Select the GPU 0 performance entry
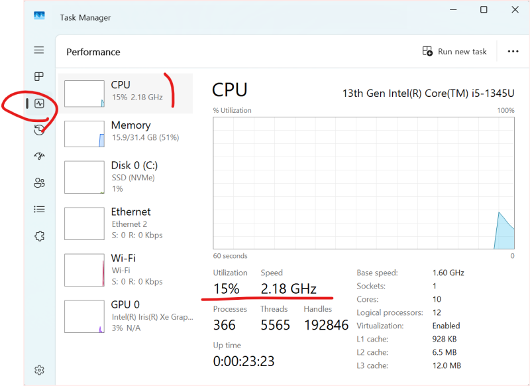This screenshot has width=530, height=386. click(x=125, y=316)
